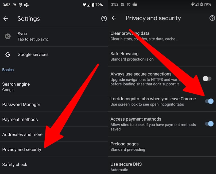Open Search engine setting
216x174 pixels.
16,87
